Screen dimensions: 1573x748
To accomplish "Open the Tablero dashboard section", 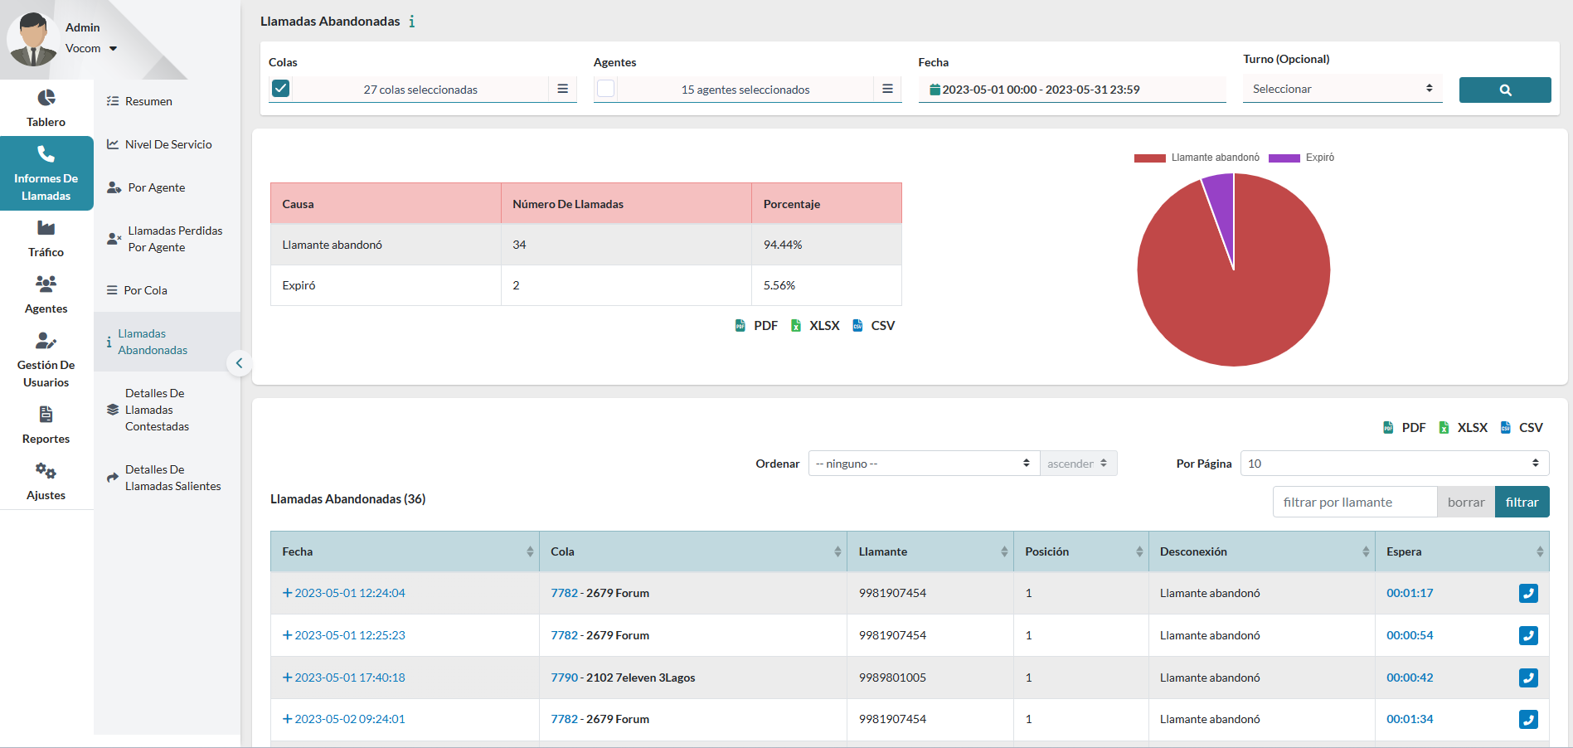I will pos(46,109).
